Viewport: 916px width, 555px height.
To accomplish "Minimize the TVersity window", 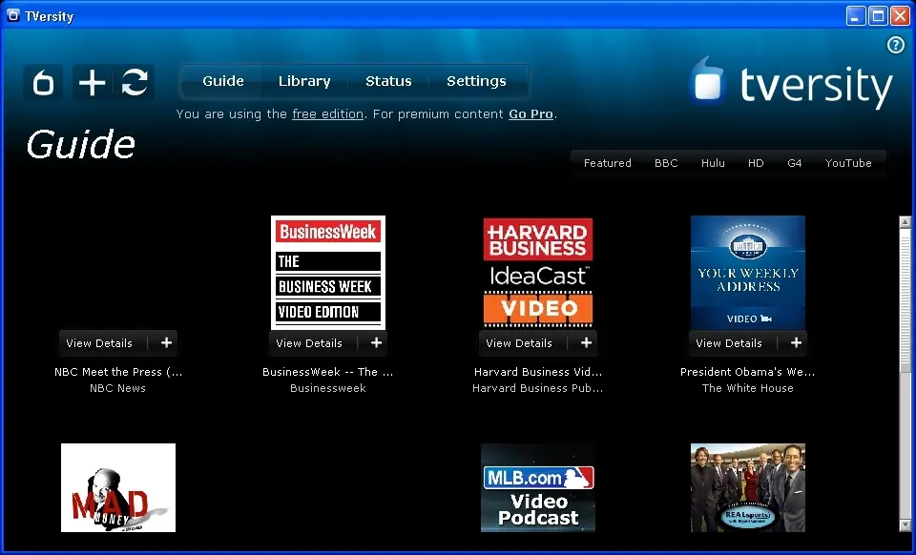I will pyautogui.click(x=856, y=16).
